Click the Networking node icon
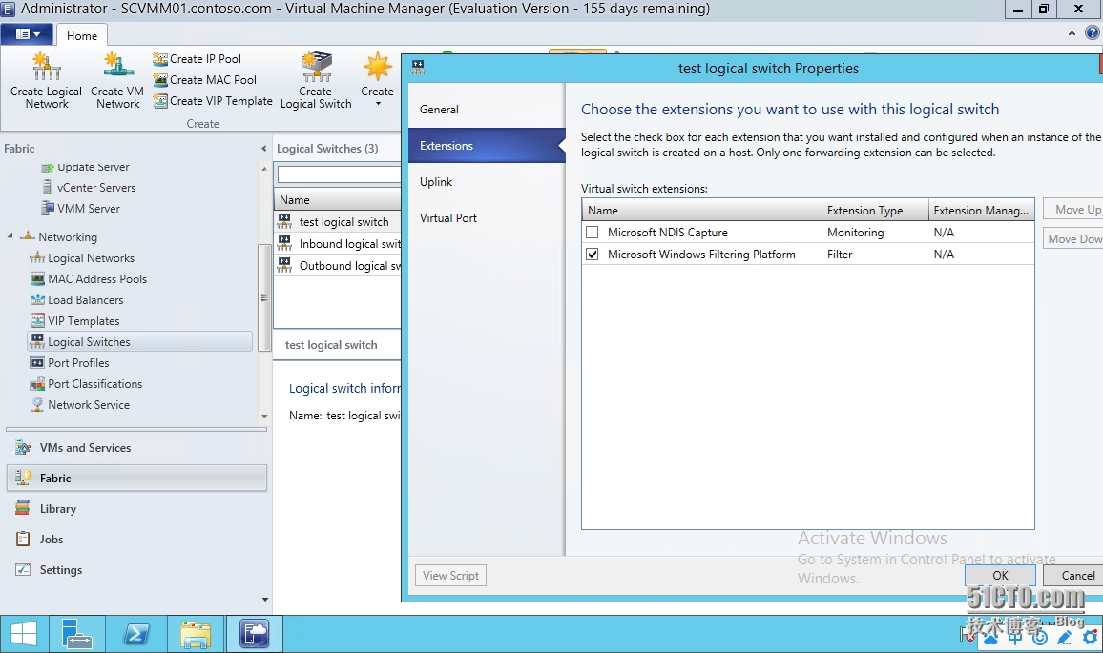This screenshot has height=653, width=1103. click(28, 236)
